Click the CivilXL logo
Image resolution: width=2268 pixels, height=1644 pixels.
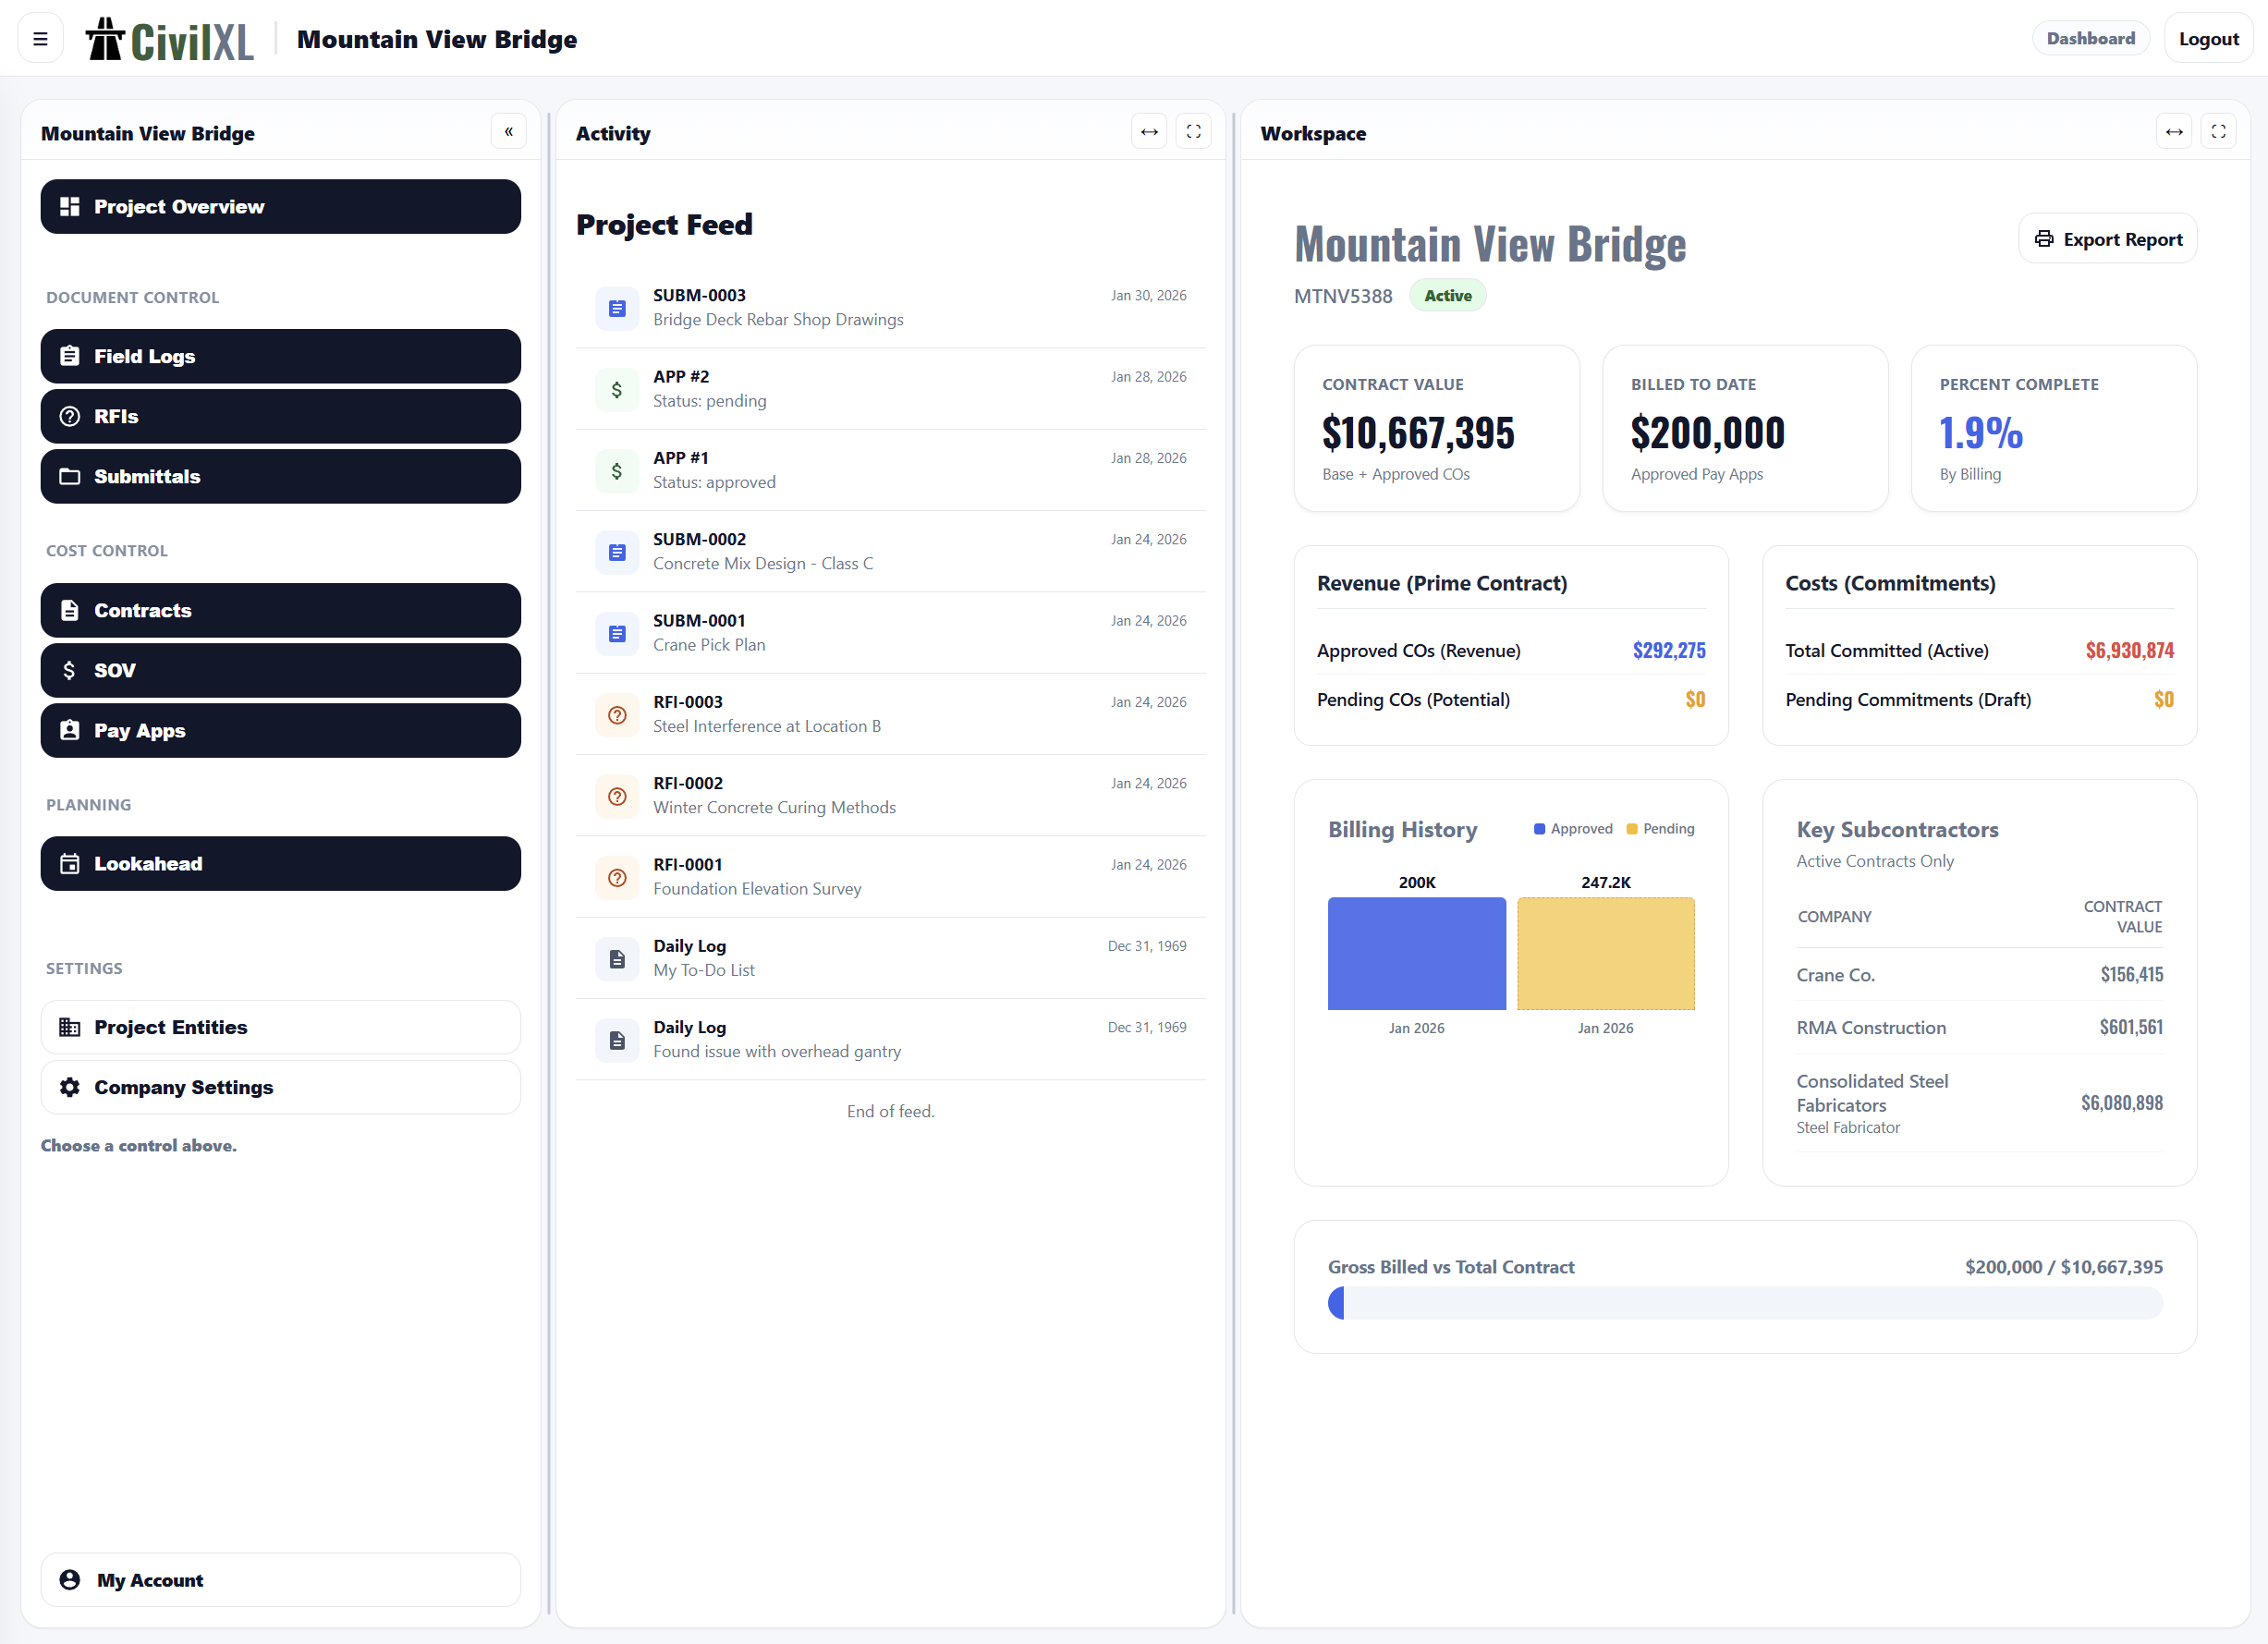click(168, 37)
